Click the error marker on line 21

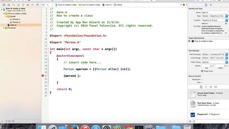(43, 76)
